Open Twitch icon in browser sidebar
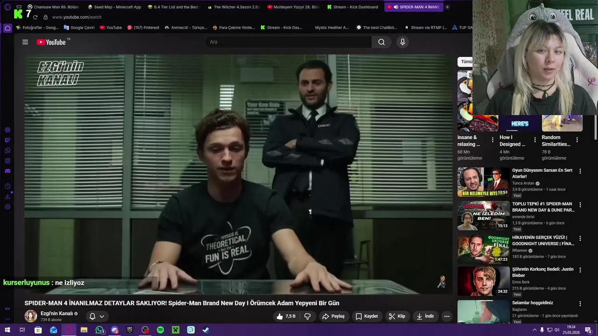Screen dimensions: 598x336 pyautogui.click(x=7, y=140)
